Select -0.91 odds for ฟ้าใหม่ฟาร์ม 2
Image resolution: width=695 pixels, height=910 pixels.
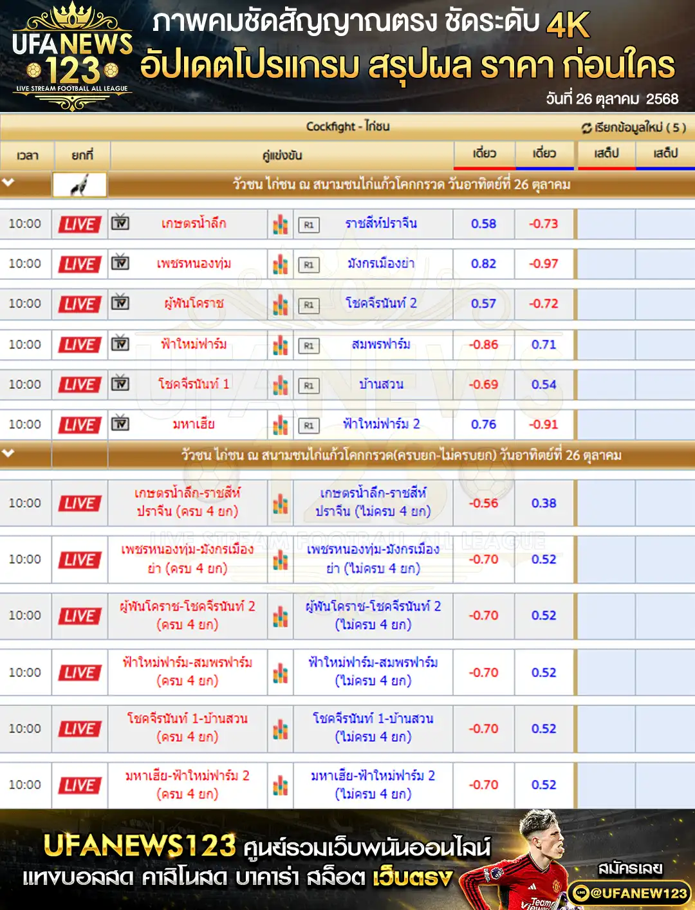click(543, 425)
